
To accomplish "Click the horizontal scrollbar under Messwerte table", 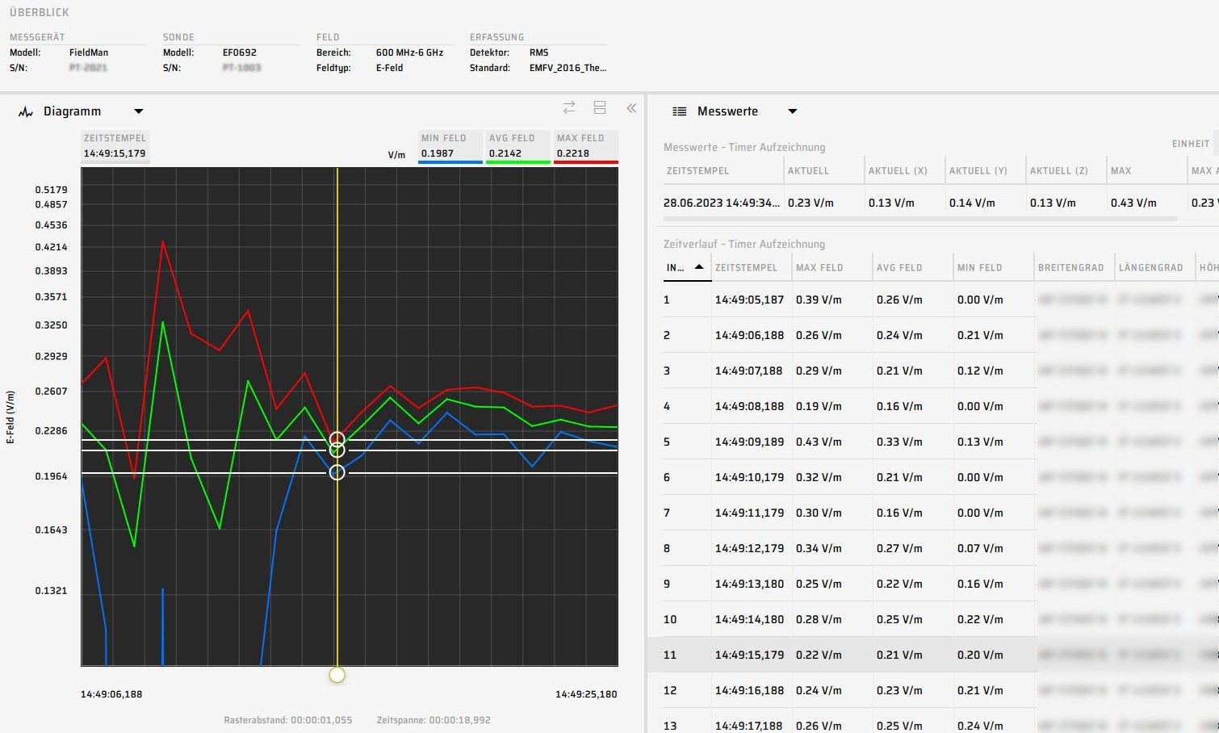I will click(x=920, y=219).
